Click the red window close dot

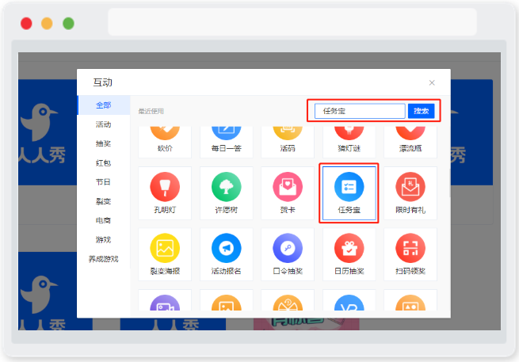(x=26, y=24)
